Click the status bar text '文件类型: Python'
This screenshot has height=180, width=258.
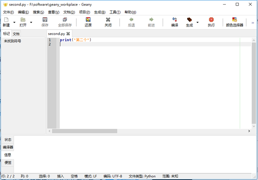pos(142,176)
